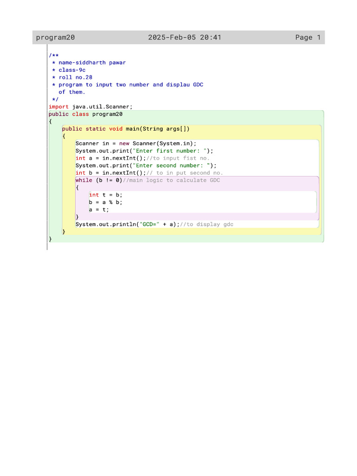The width and height of the screenshot is (357, 476).
Task: Click the '//to display gdc' comment
Action: [x=207, y=225]
